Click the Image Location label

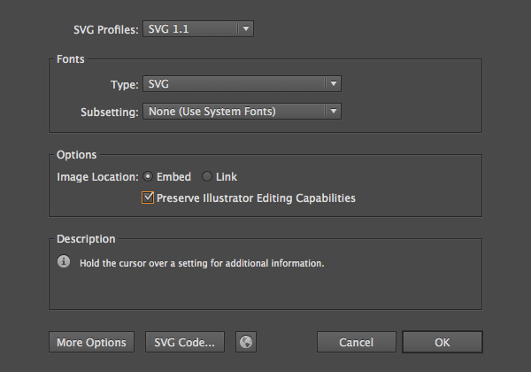click(97, 177)
